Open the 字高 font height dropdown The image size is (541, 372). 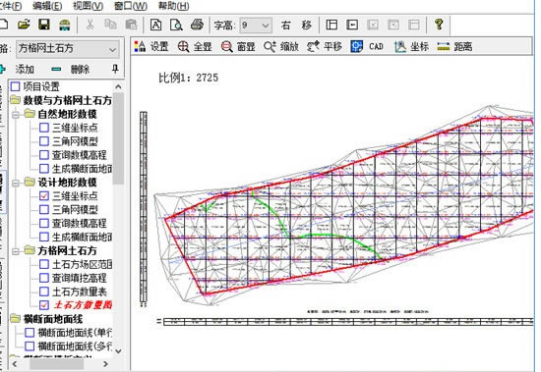256,26
